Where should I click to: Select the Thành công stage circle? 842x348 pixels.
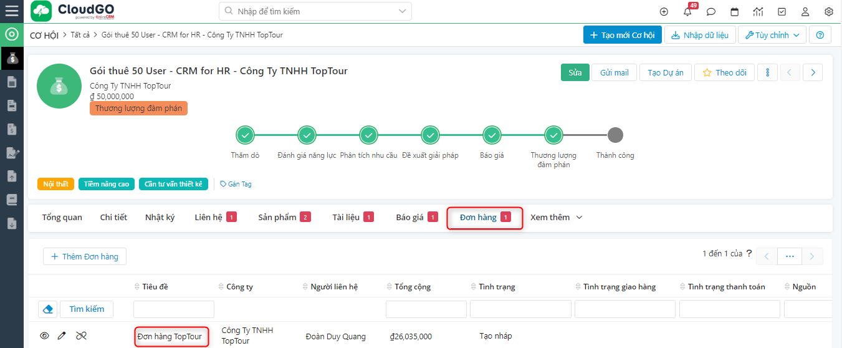click(x=615, y=135)
